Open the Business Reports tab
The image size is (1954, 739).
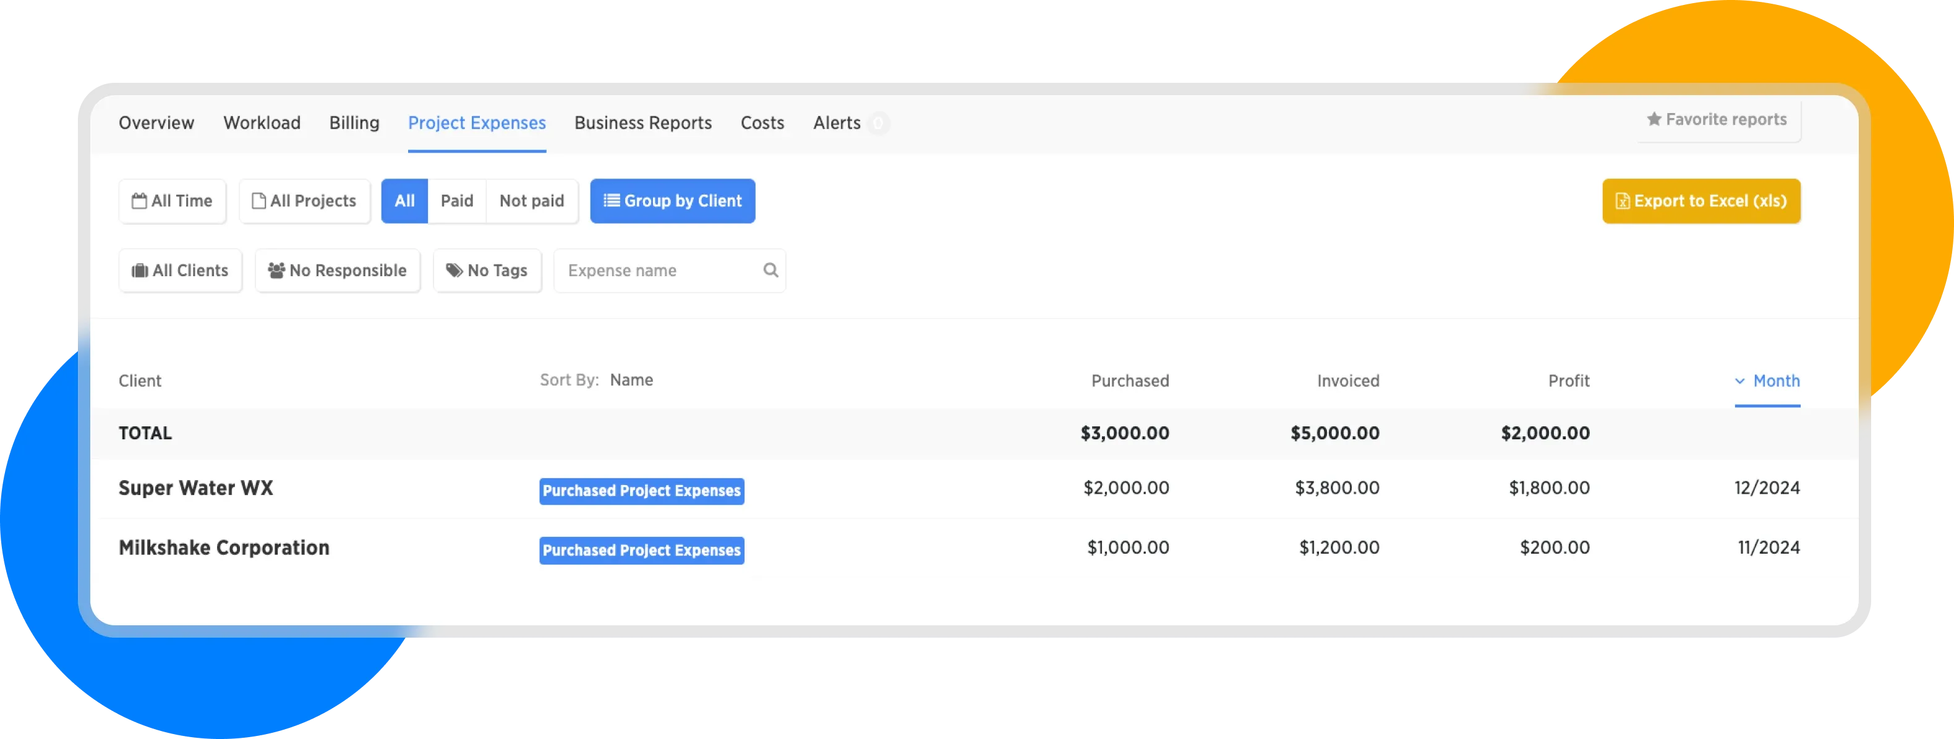[x=642, y=123]
